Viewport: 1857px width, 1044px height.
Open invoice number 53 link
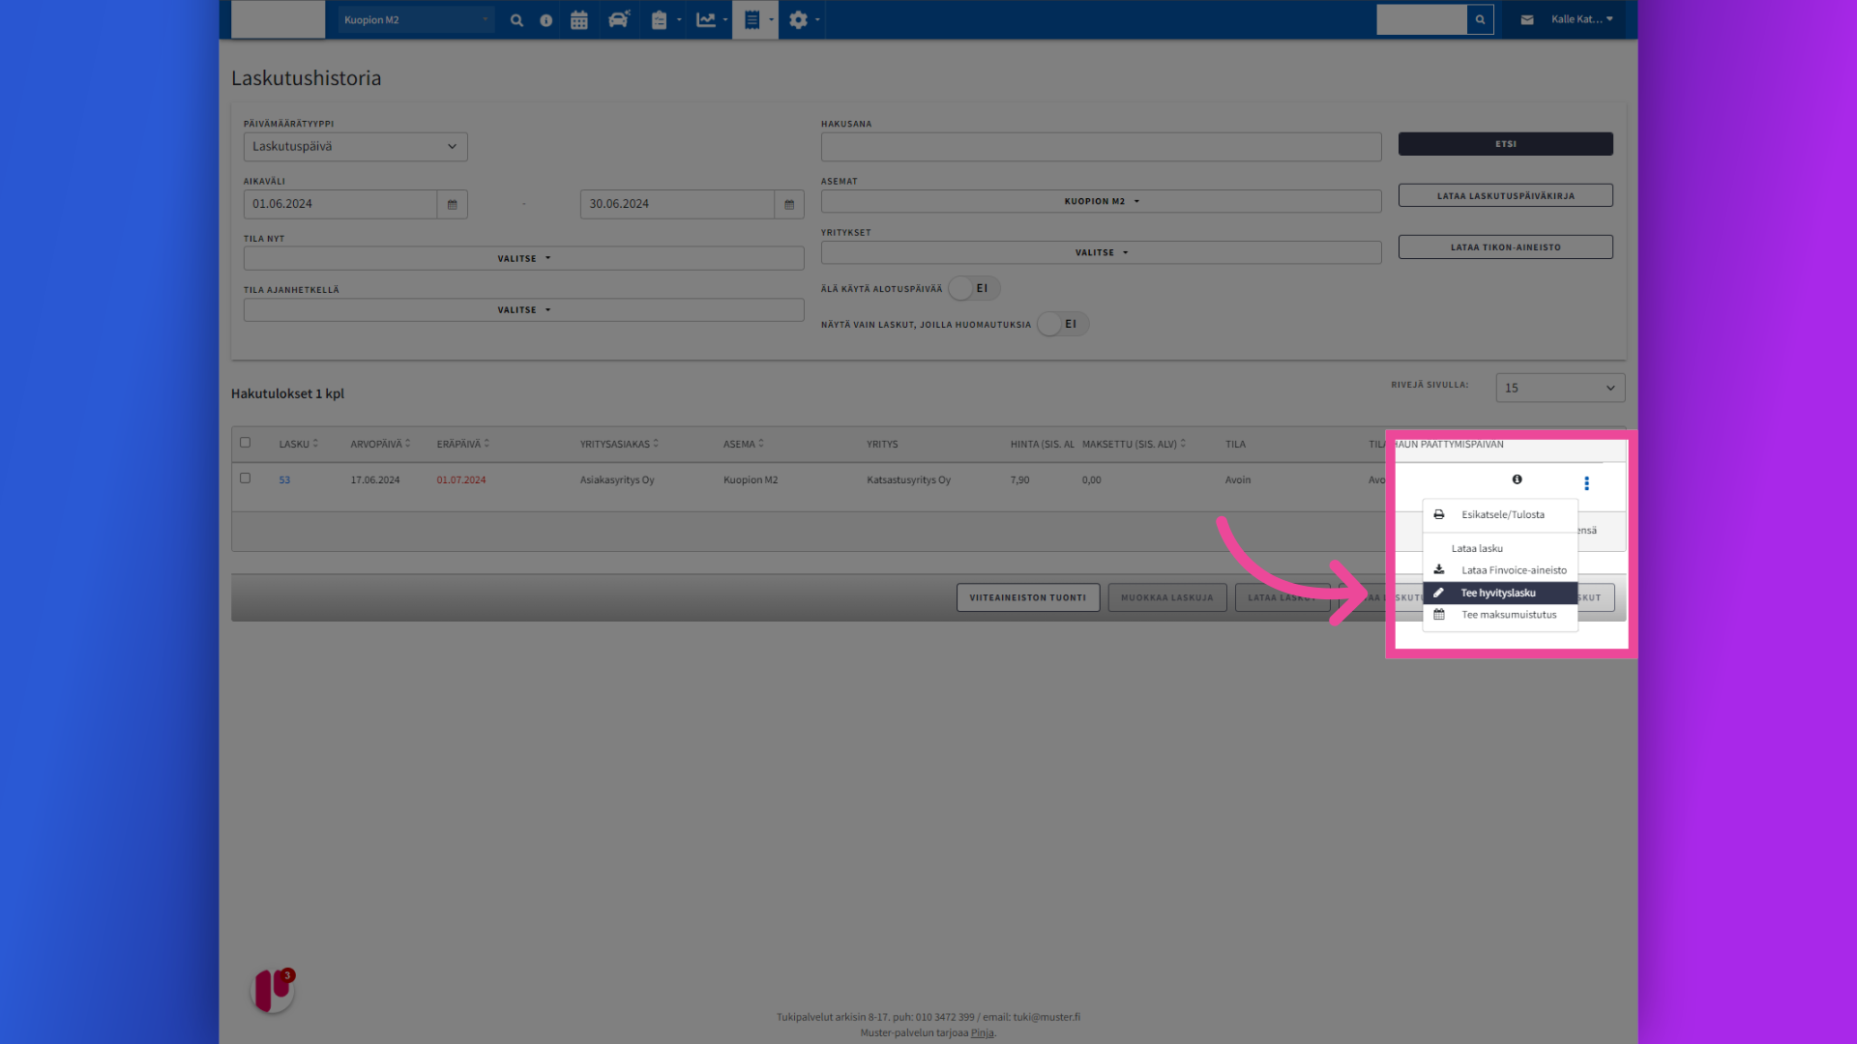click(284, 479)
